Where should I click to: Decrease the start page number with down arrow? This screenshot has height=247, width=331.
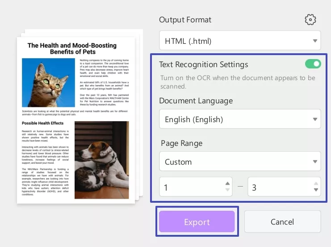pos(227,190)
